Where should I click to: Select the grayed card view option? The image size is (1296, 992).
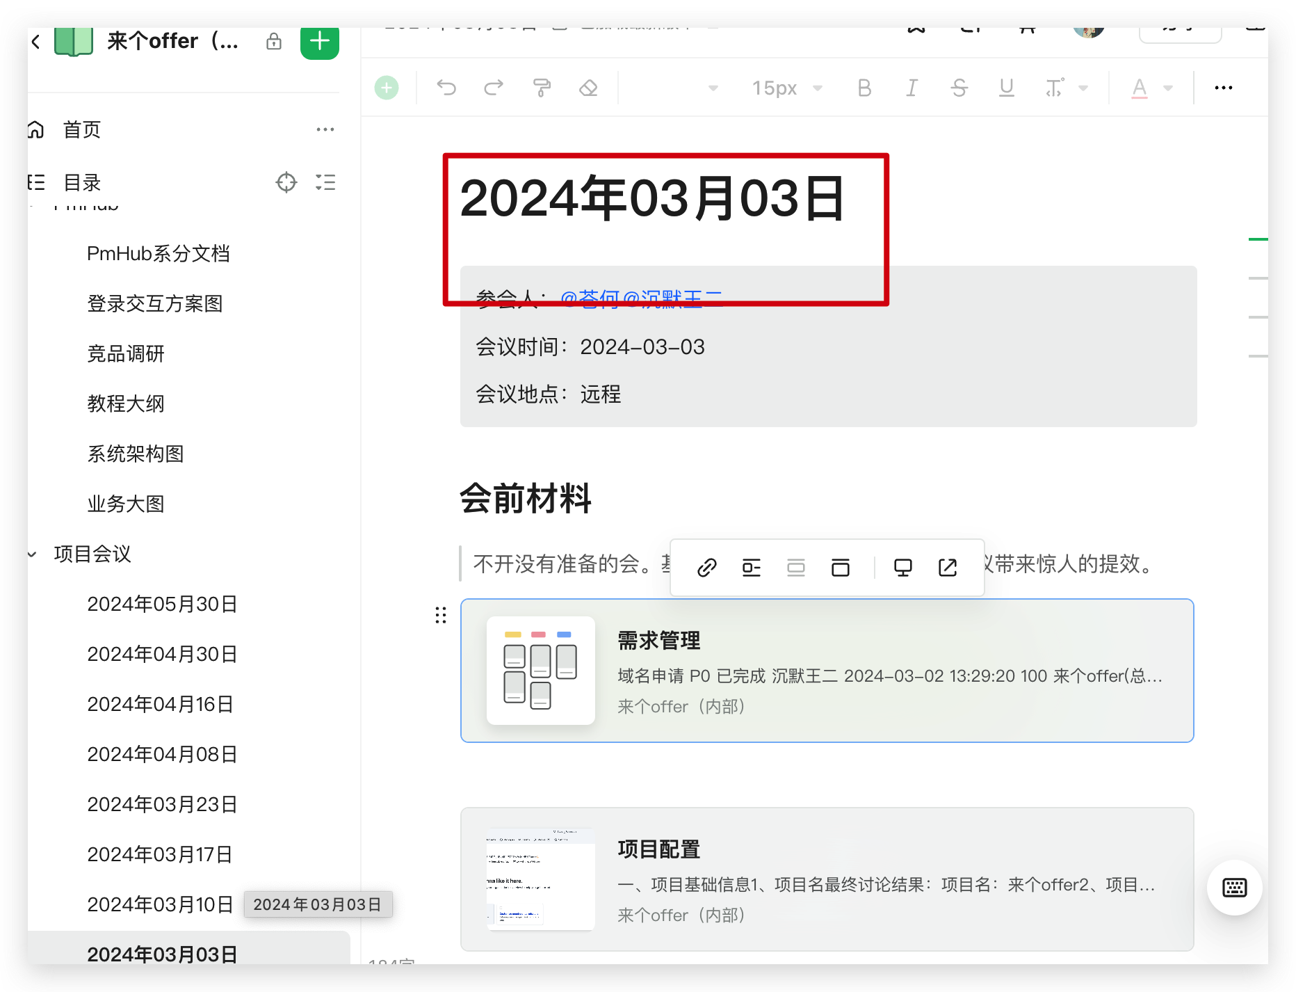[796, 568]
